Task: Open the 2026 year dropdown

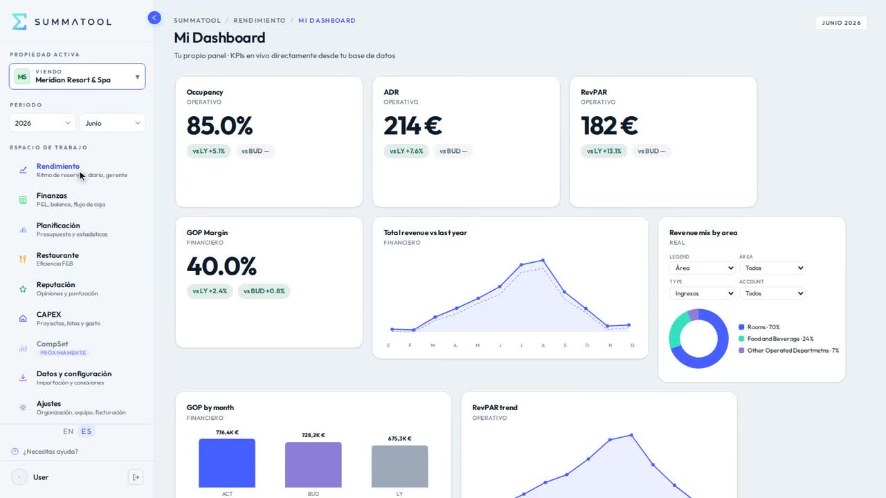Action: 42,123
